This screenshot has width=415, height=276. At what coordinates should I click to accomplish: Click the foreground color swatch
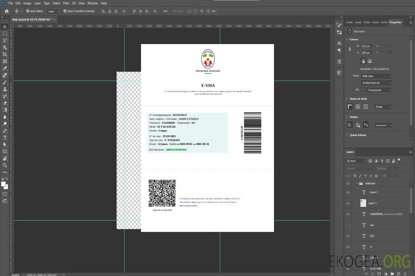click(3, 184)
